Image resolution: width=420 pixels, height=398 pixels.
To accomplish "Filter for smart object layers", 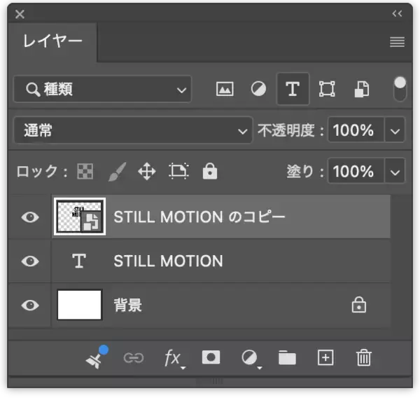I will [x=362, y=89].
